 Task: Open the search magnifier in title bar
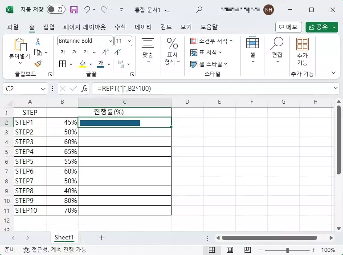[199, 10]
